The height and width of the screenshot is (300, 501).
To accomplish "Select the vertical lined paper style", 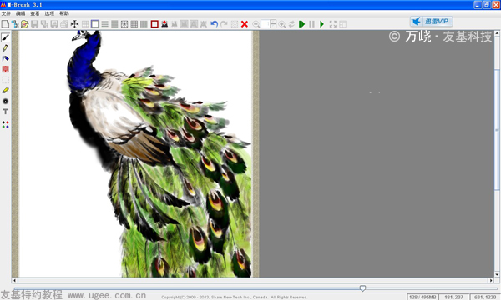I will 144,24.
